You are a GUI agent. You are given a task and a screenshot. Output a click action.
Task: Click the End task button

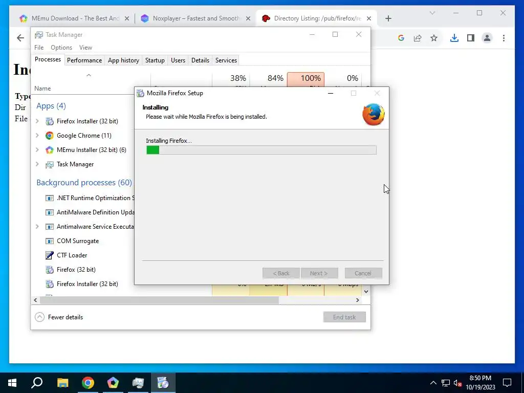344,317
